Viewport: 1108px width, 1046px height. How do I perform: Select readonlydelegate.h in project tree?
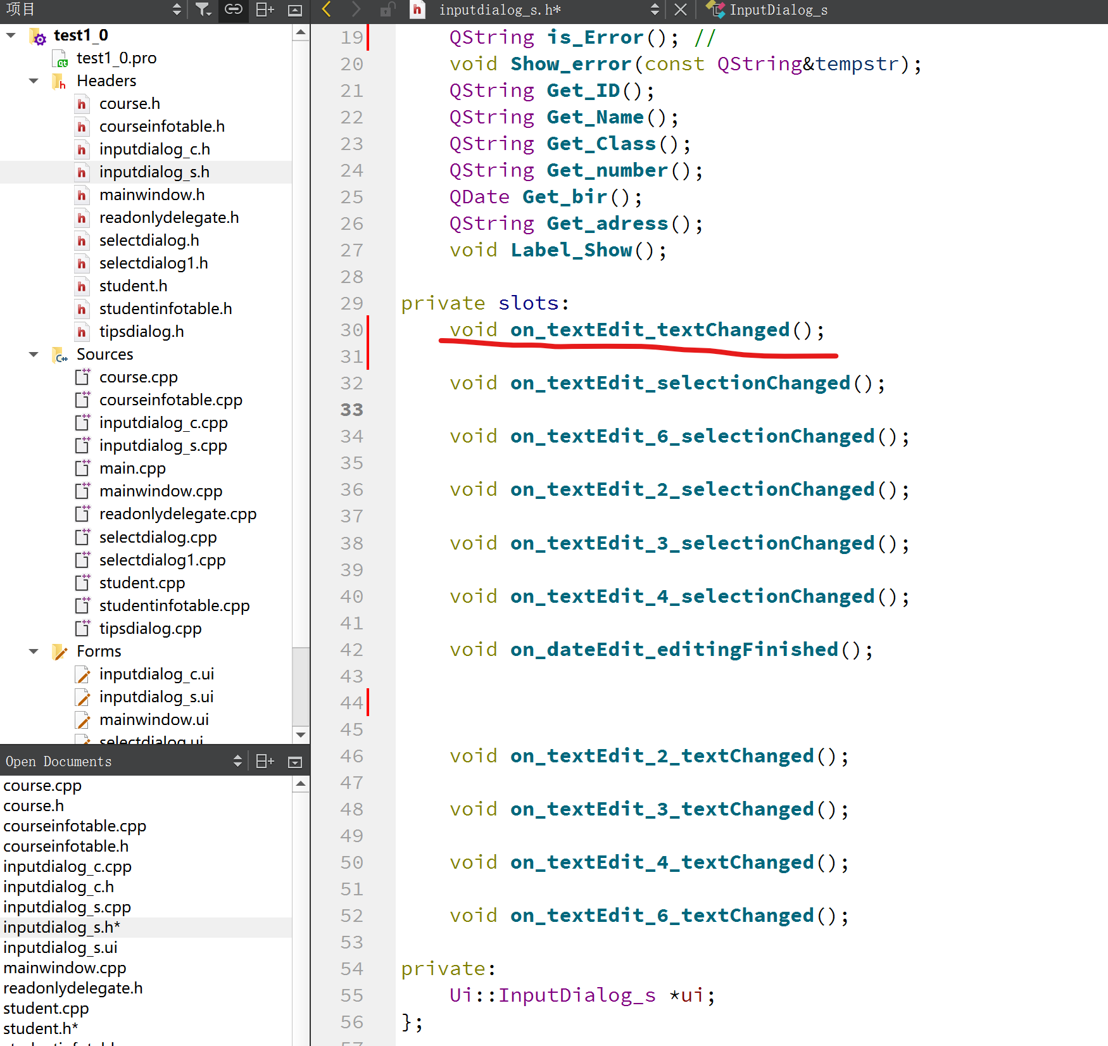[169, 218]
